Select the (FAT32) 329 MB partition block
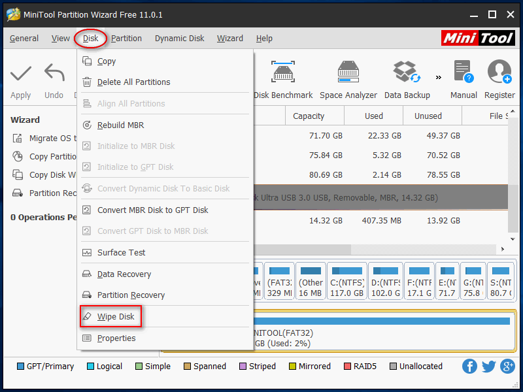 279,281
